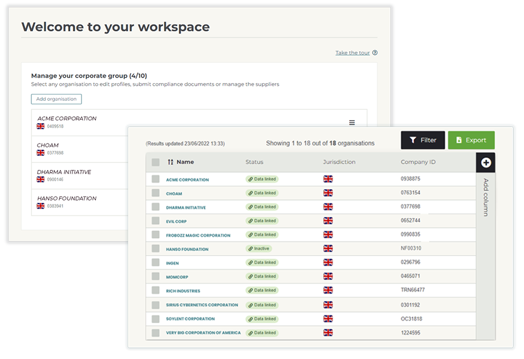Screen dimensions: 524x359
Task: Tick the INGEN row checkbox
Action: point(155,262)
